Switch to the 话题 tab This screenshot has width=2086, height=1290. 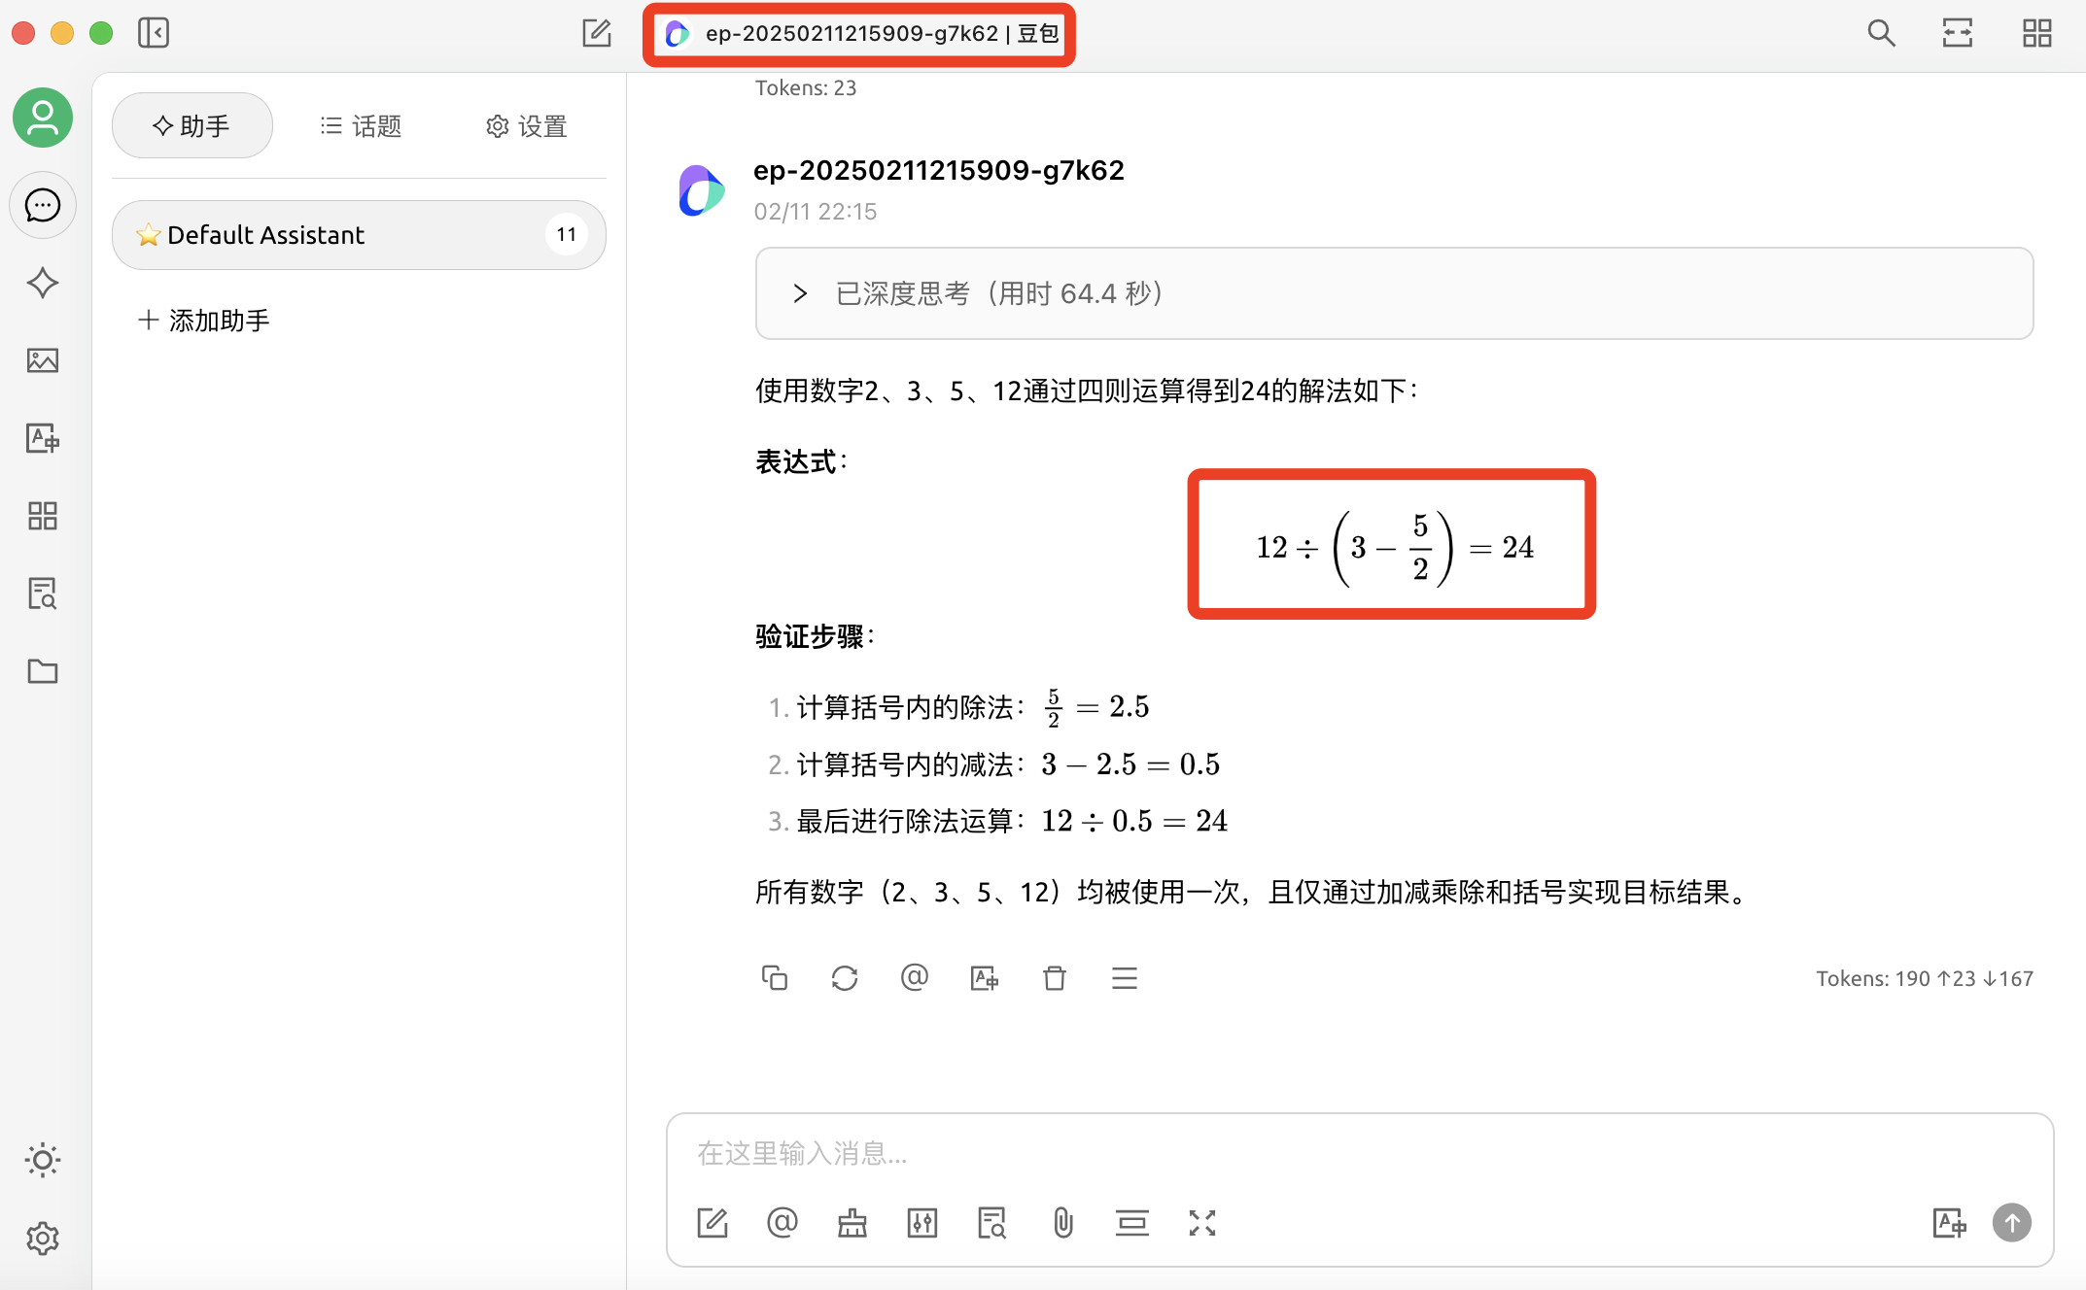[361, 126]
